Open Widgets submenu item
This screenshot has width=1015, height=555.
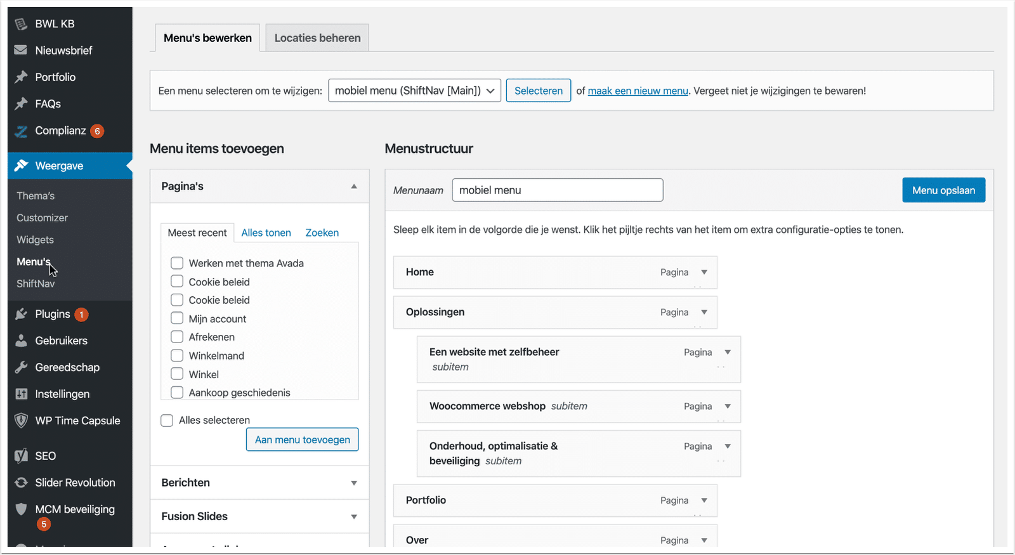click(x=35, y=240)
